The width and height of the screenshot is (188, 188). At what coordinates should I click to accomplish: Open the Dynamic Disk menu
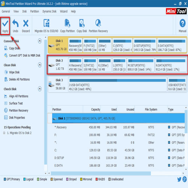tap(49, 11)
